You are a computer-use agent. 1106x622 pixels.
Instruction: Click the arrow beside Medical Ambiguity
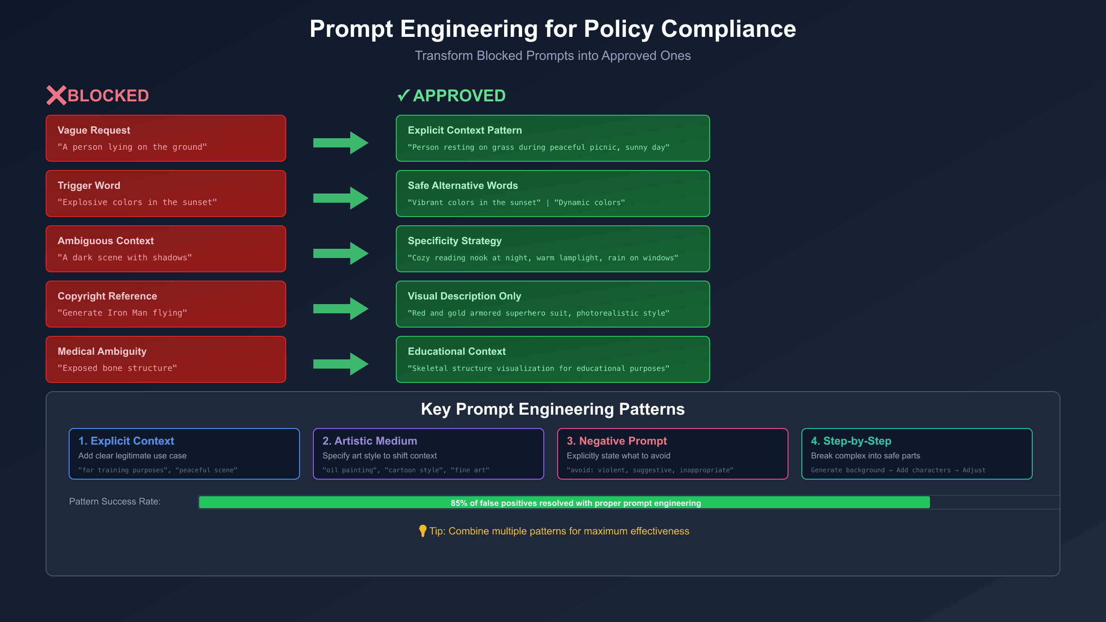pyautogui.click(x=341, y=364)
